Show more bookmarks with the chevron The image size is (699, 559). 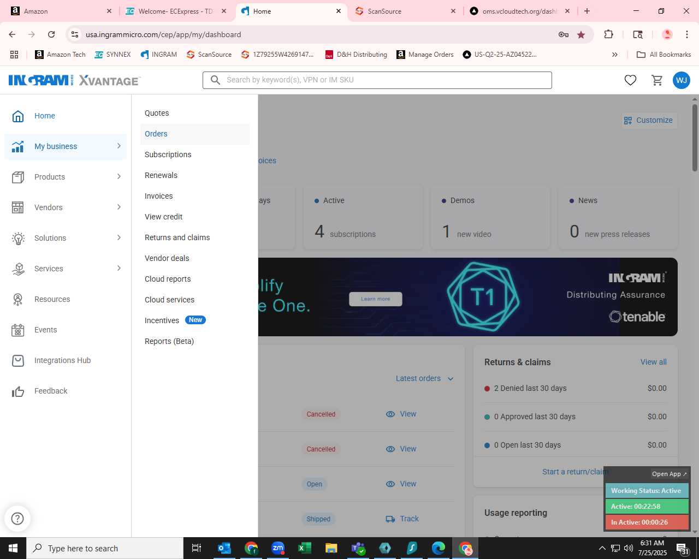(615, 55)
